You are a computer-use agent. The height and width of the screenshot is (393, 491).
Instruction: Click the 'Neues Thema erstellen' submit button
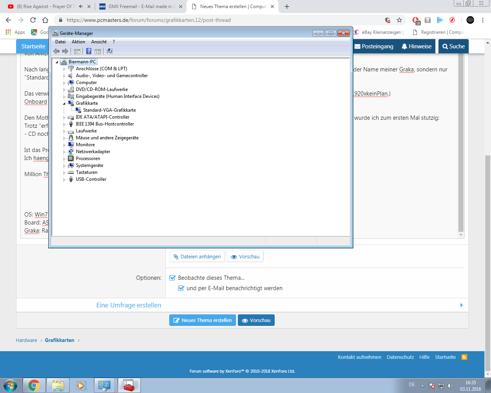click(203, 320)
